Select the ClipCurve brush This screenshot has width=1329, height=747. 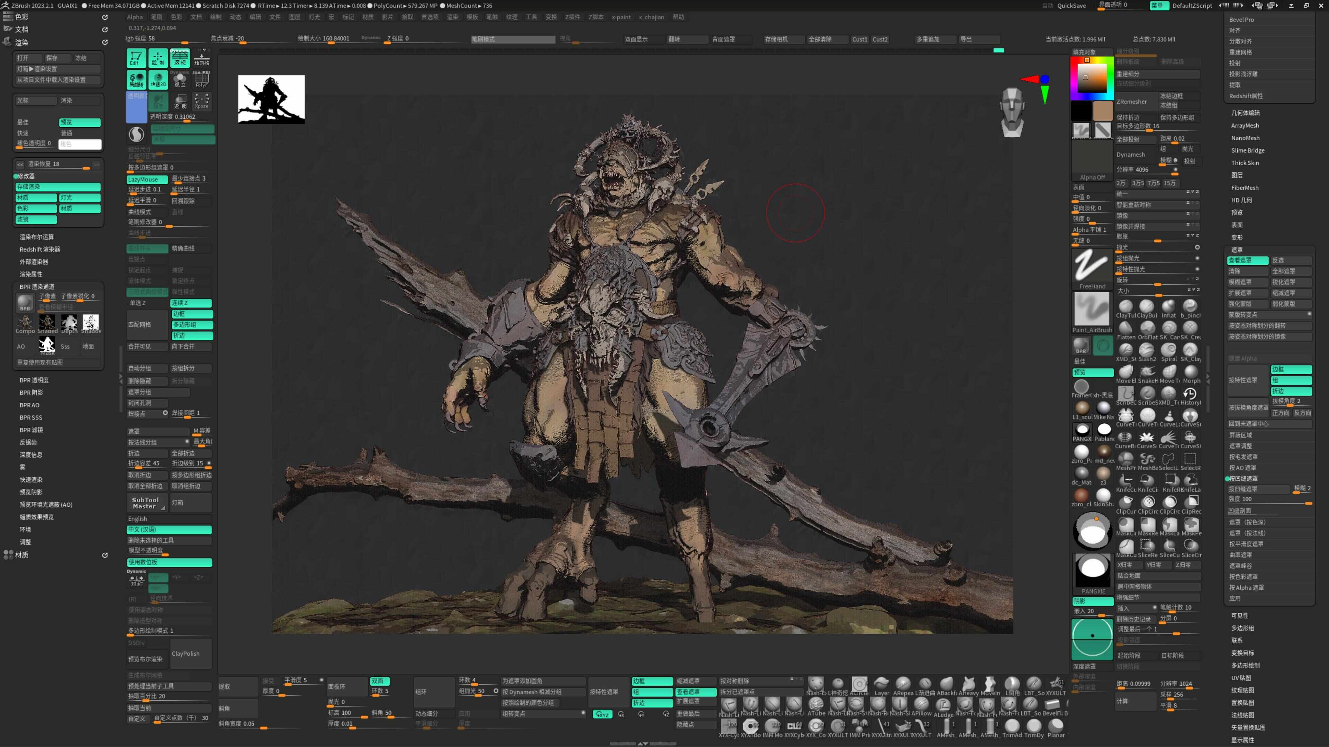click(x=1126, y=505)
